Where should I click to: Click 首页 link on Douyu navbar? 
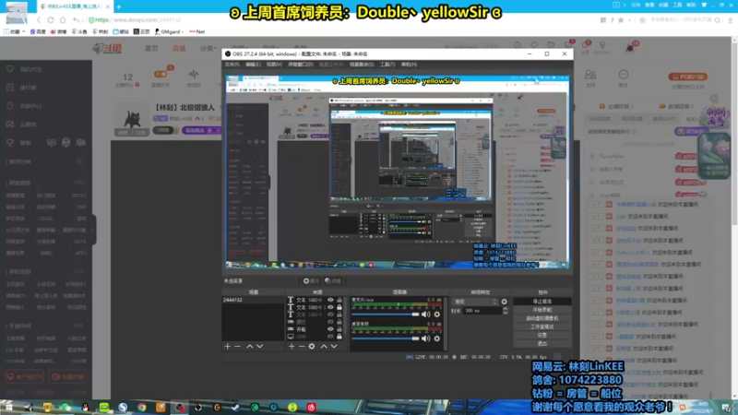coord(151,49)
